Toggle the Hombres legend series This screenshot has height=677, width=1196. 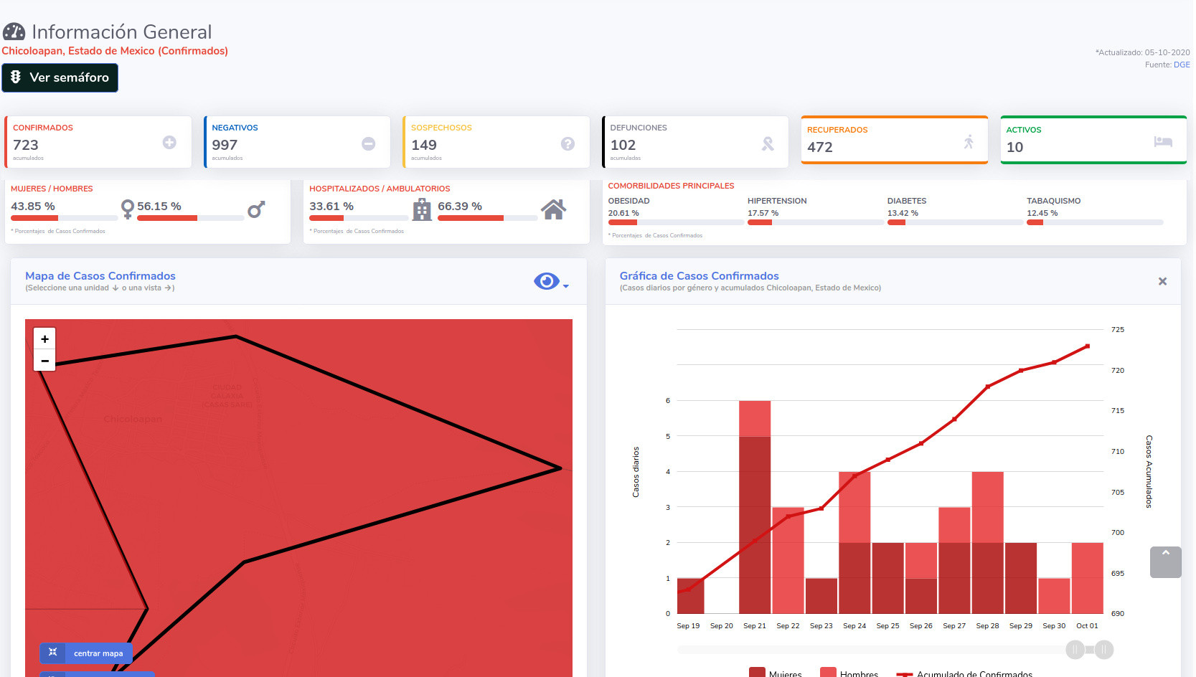coord(849,673)
